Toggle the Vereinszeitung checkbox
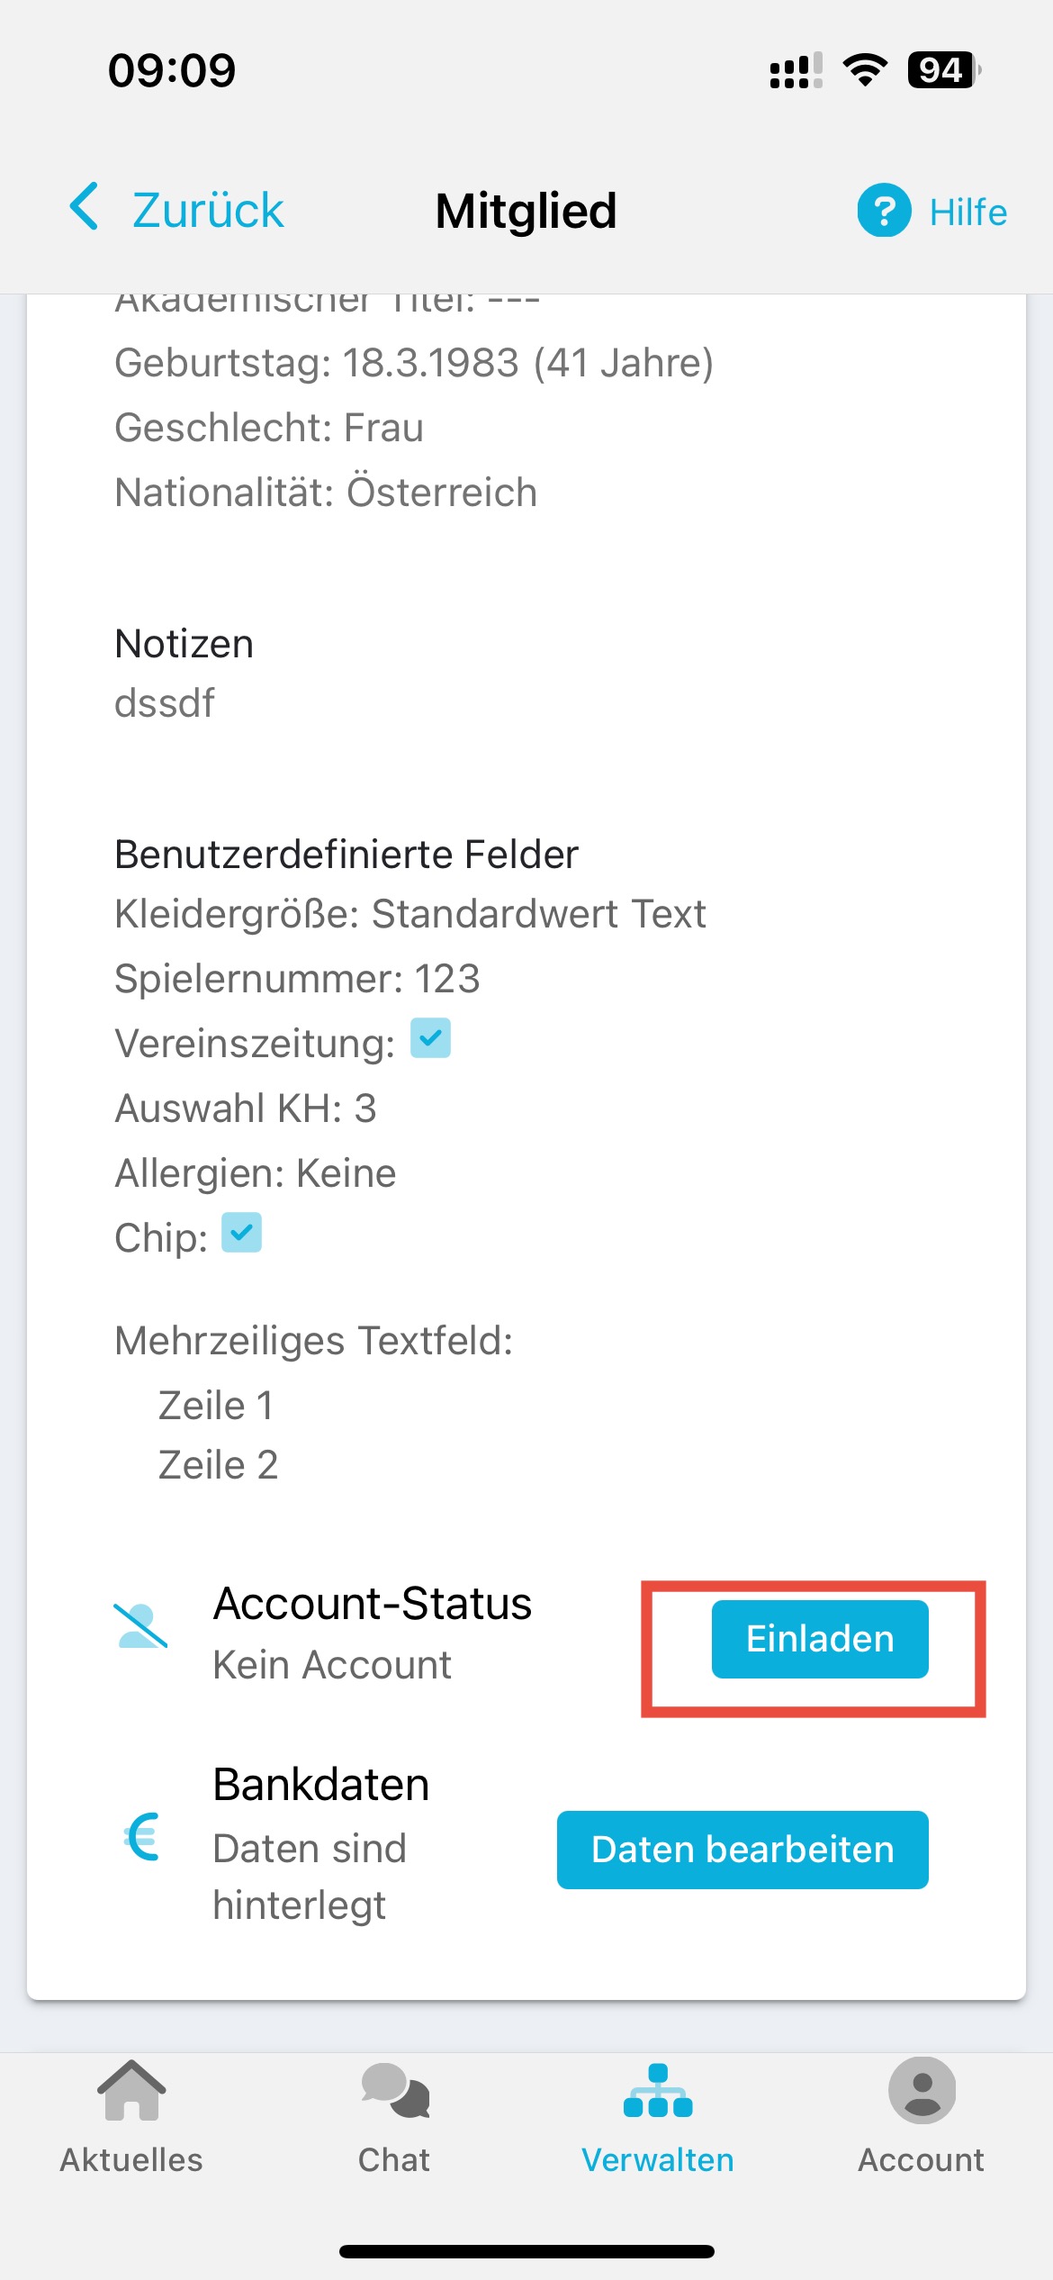The width and height of the screenshot is (1053, 2280). coord(430,1039)
